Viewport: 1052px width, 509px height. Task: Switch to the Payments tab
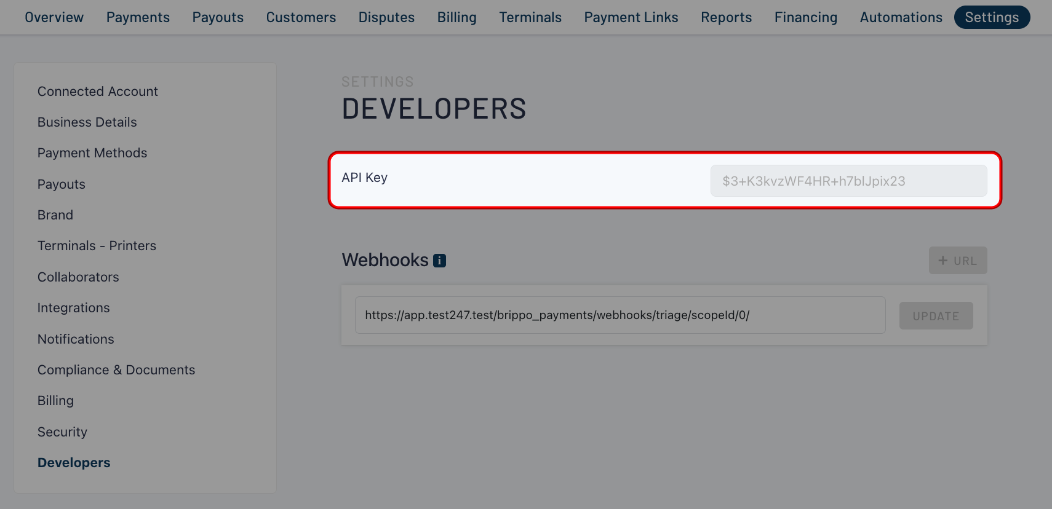click(138, 17)
